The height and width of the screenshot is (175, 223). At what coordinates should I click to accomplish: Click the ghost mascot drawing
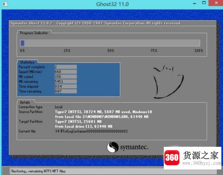coord(168,81)
